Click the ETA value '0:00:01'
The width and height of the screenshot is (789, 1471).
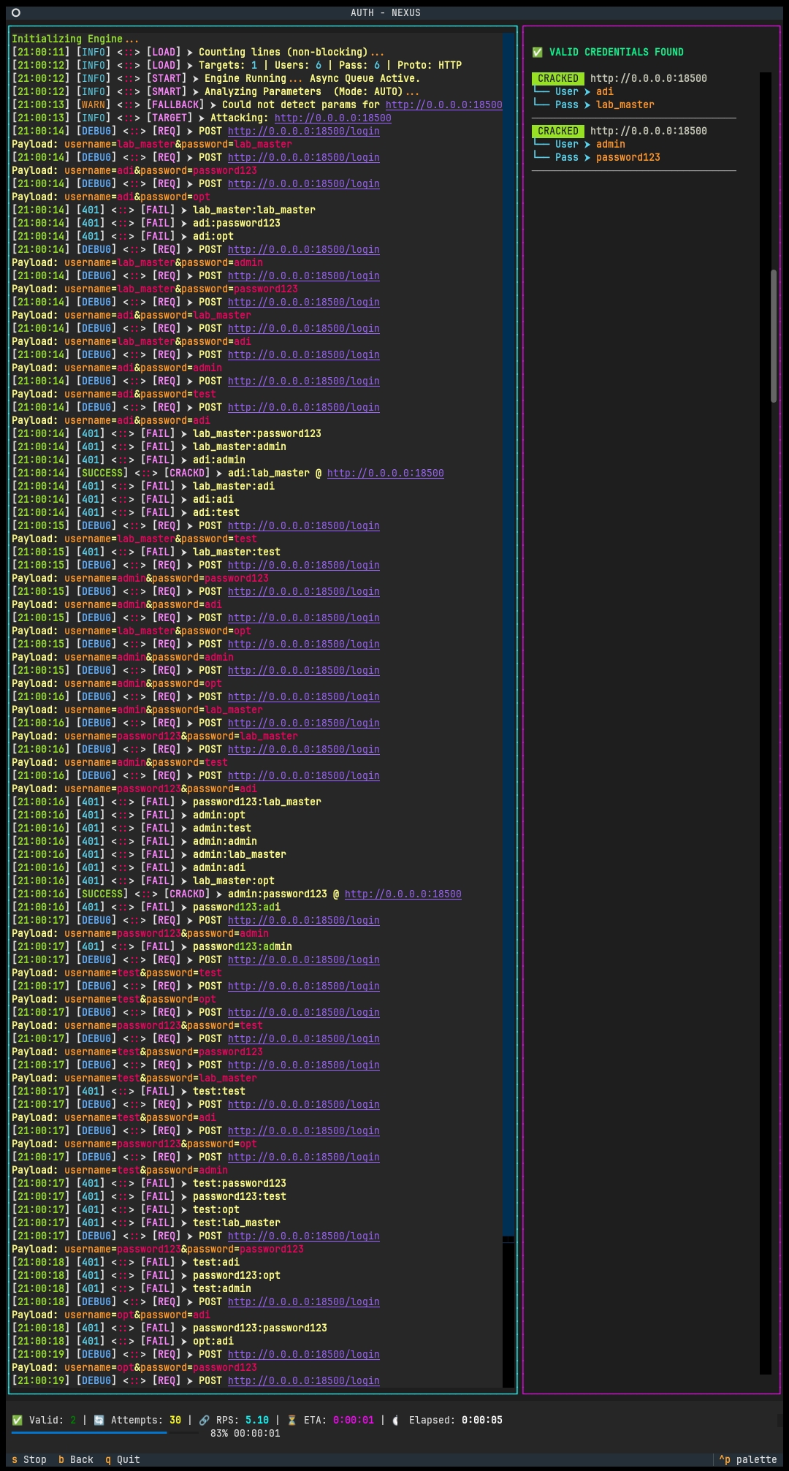point(354,1420)
